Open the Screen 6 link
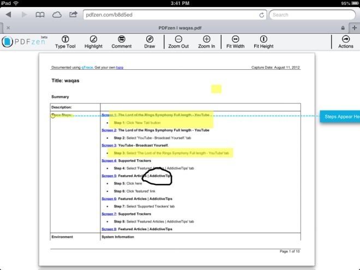Screen dimensions: 360x270 [x=109, y=199]
